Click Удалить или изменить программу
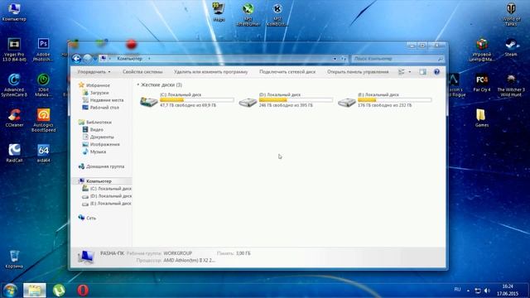Screen dimensions: 530x298 click(210, 72)
